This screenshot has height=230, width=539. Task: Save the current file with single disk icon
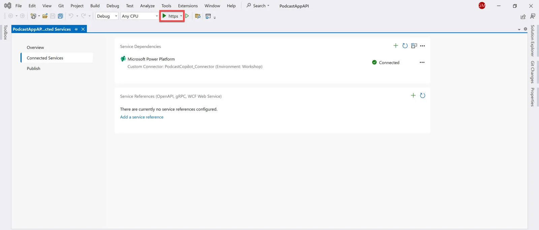(53, 16)
